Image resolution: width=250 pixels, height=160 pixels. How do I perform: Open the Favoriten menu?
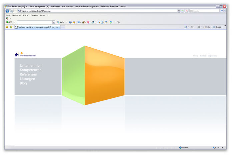(34, 15)
